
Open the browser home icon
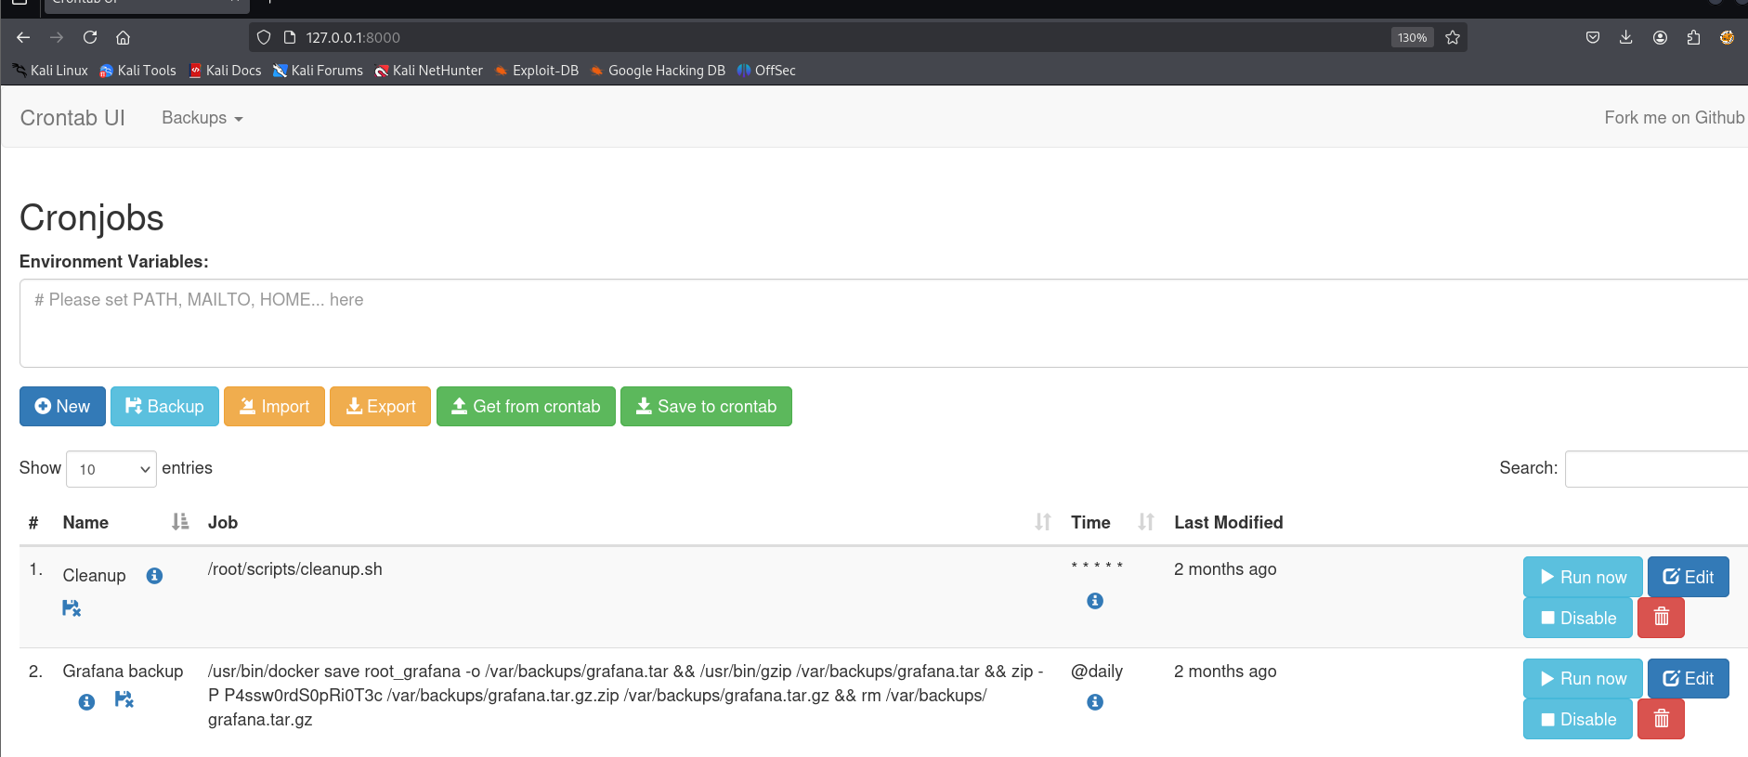(123, 37)
